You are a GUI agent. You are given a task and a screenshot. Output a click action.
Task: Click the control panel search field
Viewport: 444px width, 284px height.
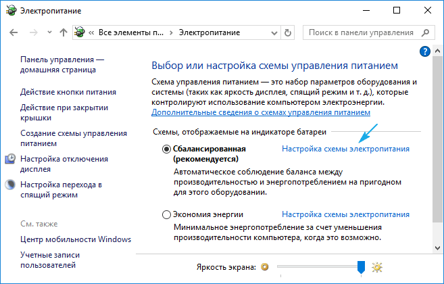(362, 32)
